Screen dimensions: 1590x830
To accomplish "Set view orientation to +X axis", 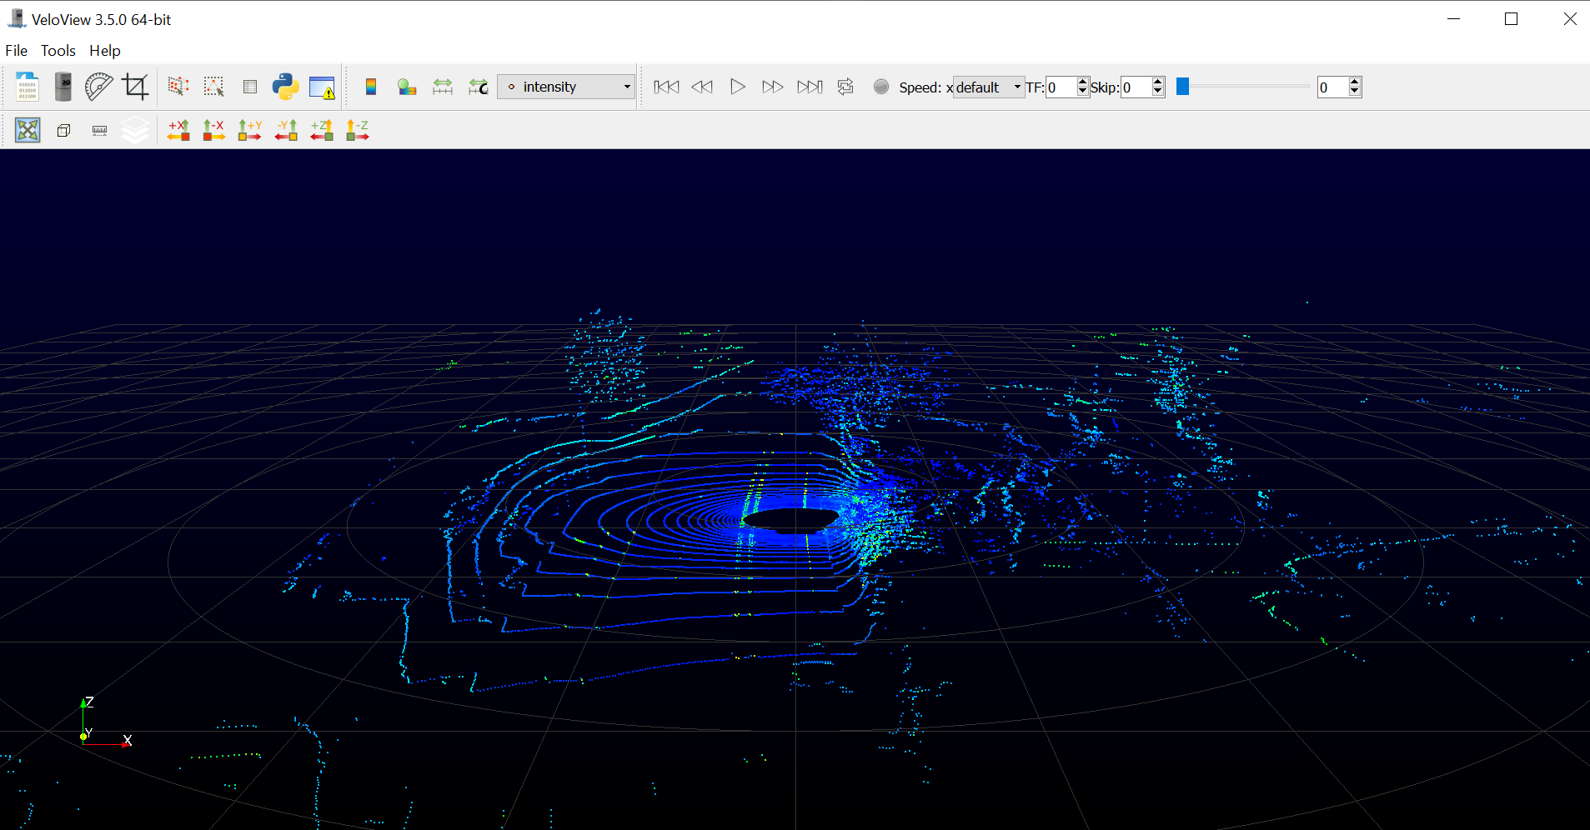I will tap(178, 130).
